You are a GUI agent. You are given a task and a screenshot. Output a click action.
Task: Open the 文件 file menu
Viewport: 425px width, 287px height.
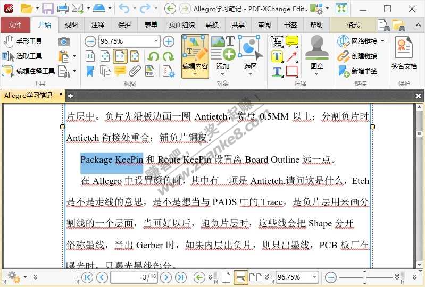click(15, 25)
